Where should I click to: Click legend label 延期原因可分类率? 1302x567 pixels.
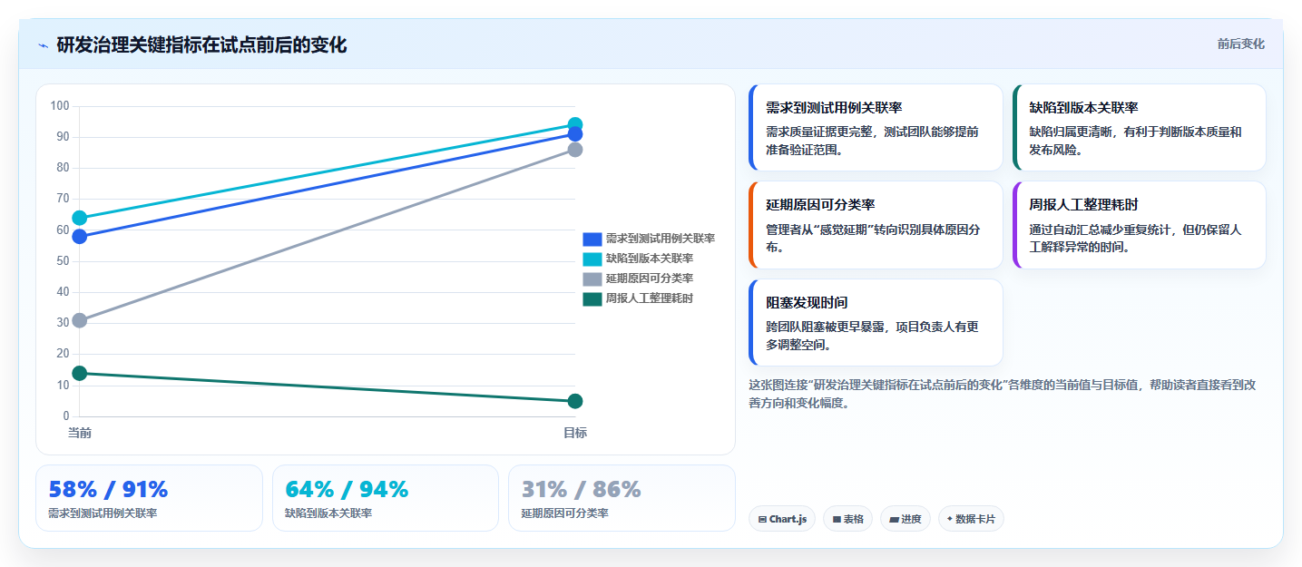(650, 279)
